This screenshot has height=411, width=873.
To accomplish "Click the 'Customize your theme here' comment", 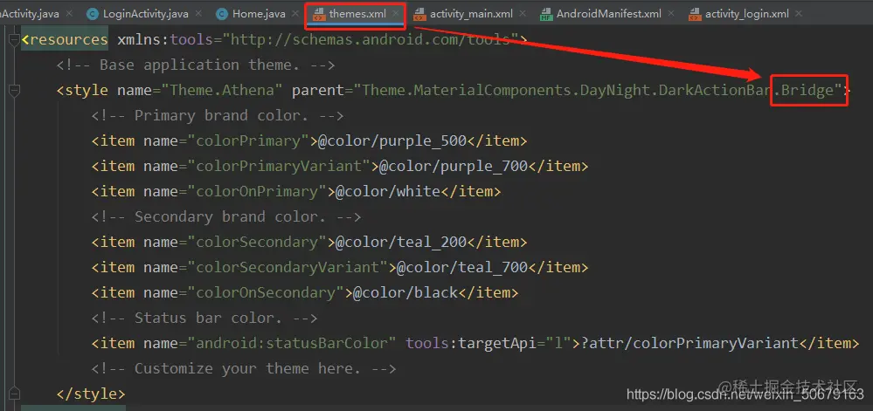I will [x=244, y=368].
